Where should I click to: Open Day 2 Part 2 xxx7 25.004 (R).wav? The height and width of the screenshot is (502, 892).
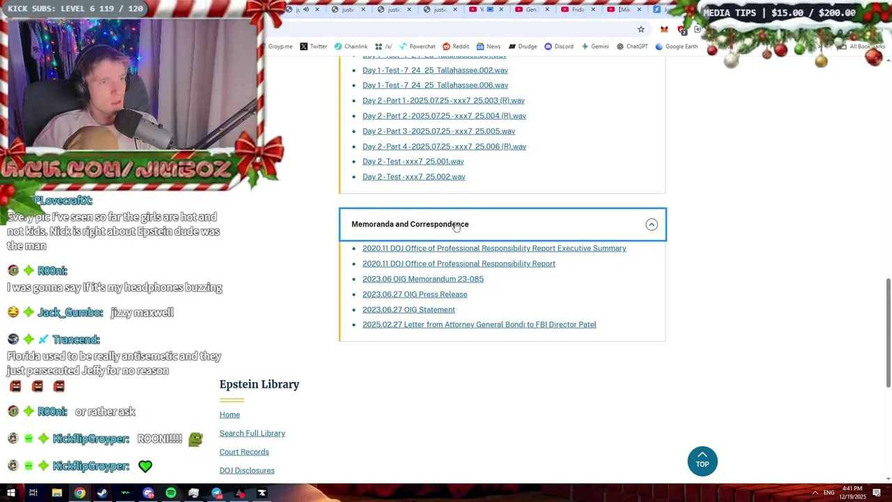point(444,116)
